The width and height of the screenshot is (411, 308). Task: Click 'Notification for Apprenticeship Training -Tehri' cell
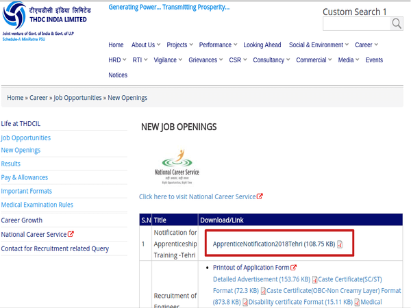tap(175, 244)
